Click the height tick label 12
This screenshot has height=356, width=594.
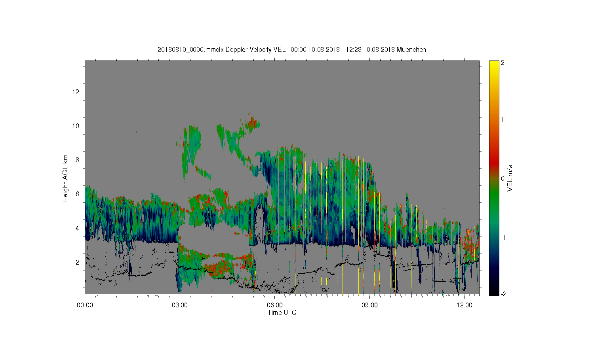pos(77,92)
